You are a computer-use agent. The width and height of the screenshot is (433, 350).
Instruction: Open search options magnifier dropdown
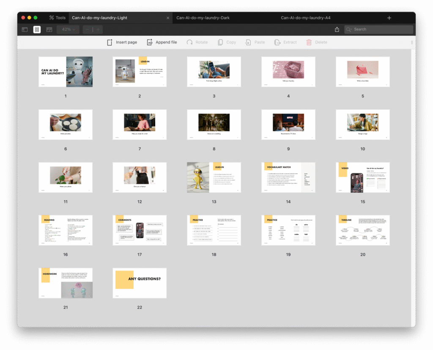point(349,30)
